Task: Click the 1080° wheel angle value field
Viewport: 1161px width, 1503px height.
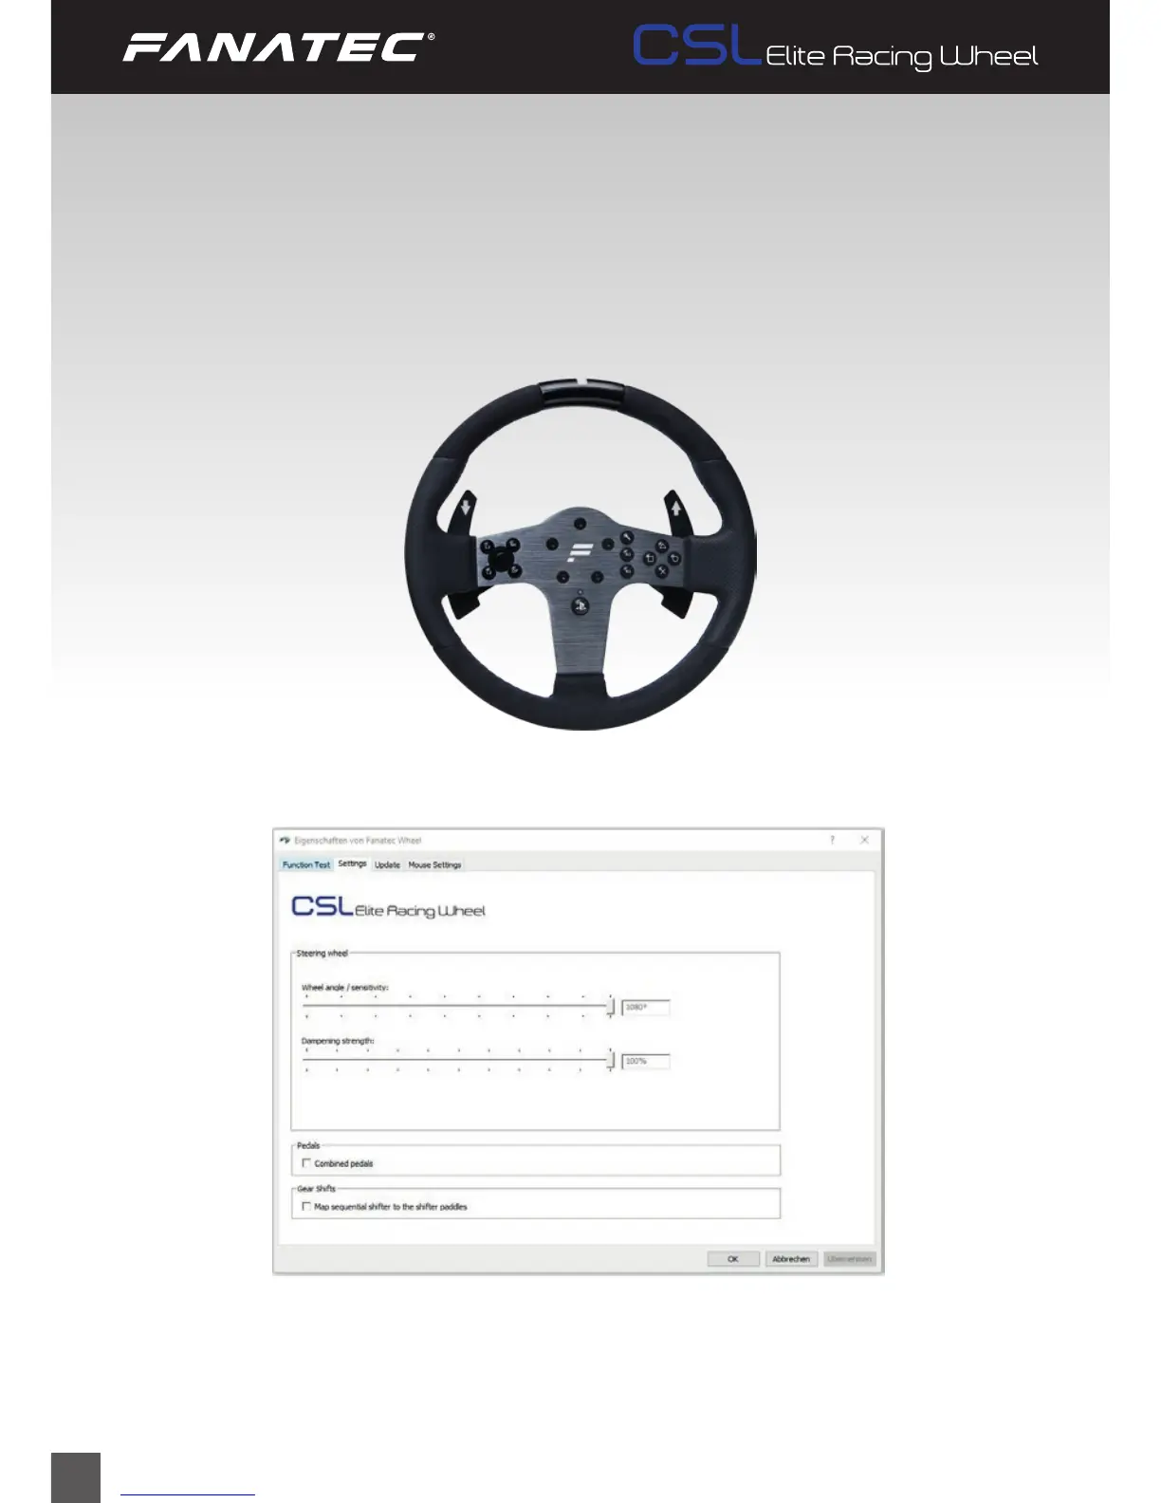Action: (645, 1008)
